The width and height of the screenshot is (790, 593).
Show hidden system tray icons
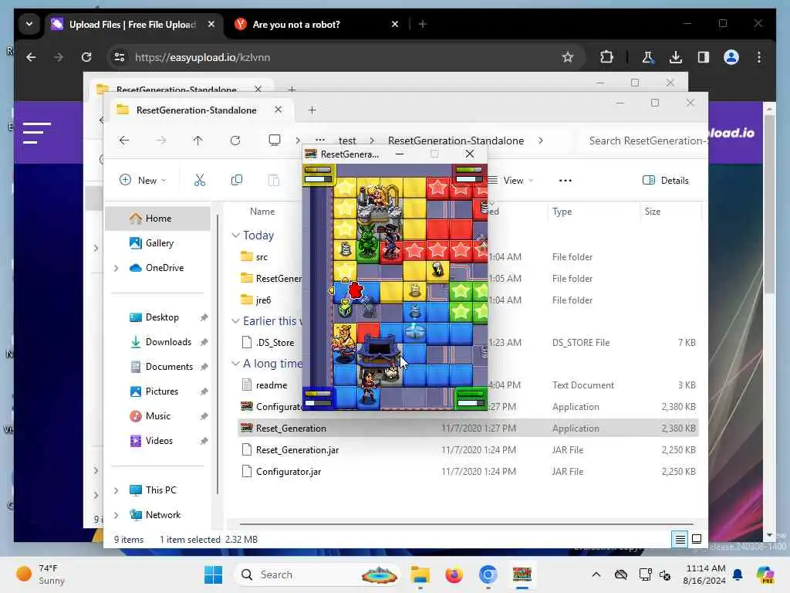click(x=596, y=574)
